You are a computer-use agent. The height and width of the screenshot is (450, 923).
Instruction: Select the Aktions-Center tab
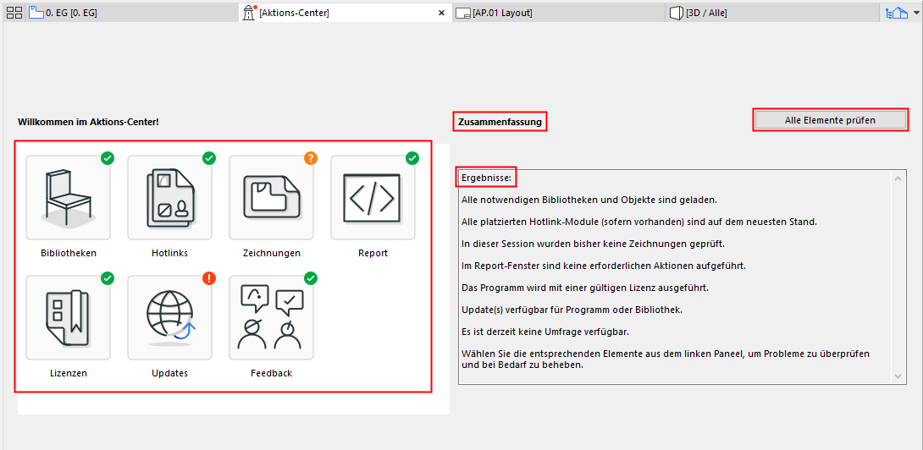click(345, 13)
